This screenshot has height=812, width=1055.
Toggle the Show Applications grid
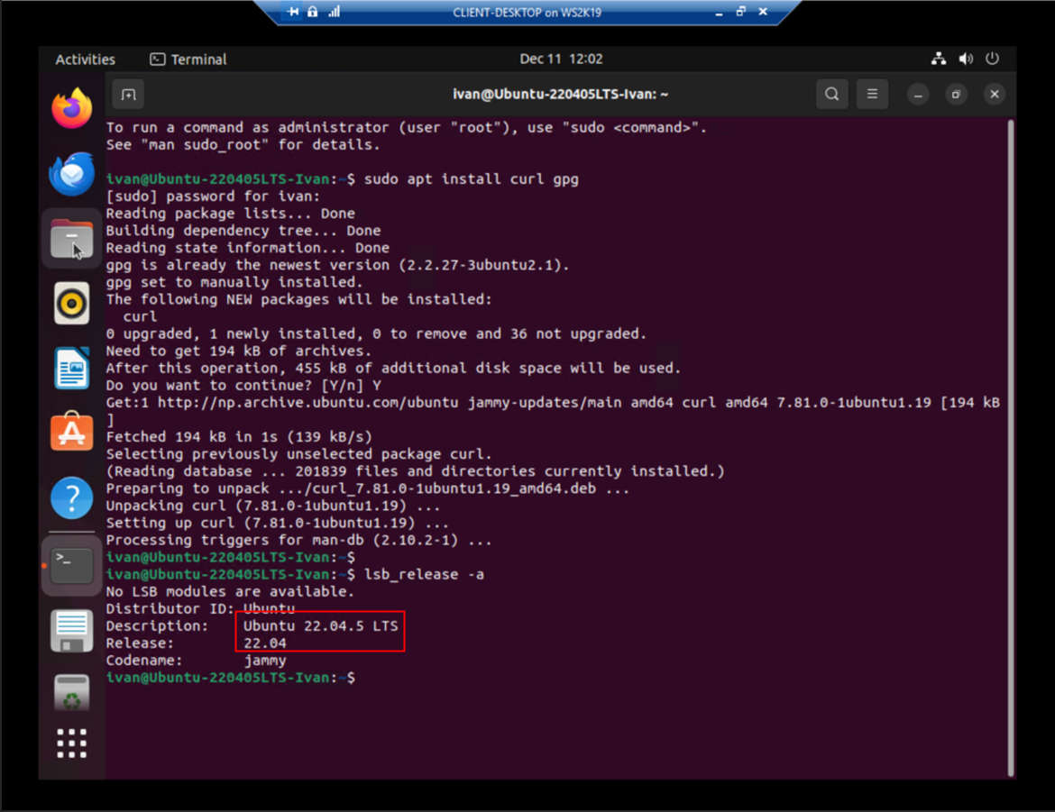72,742
